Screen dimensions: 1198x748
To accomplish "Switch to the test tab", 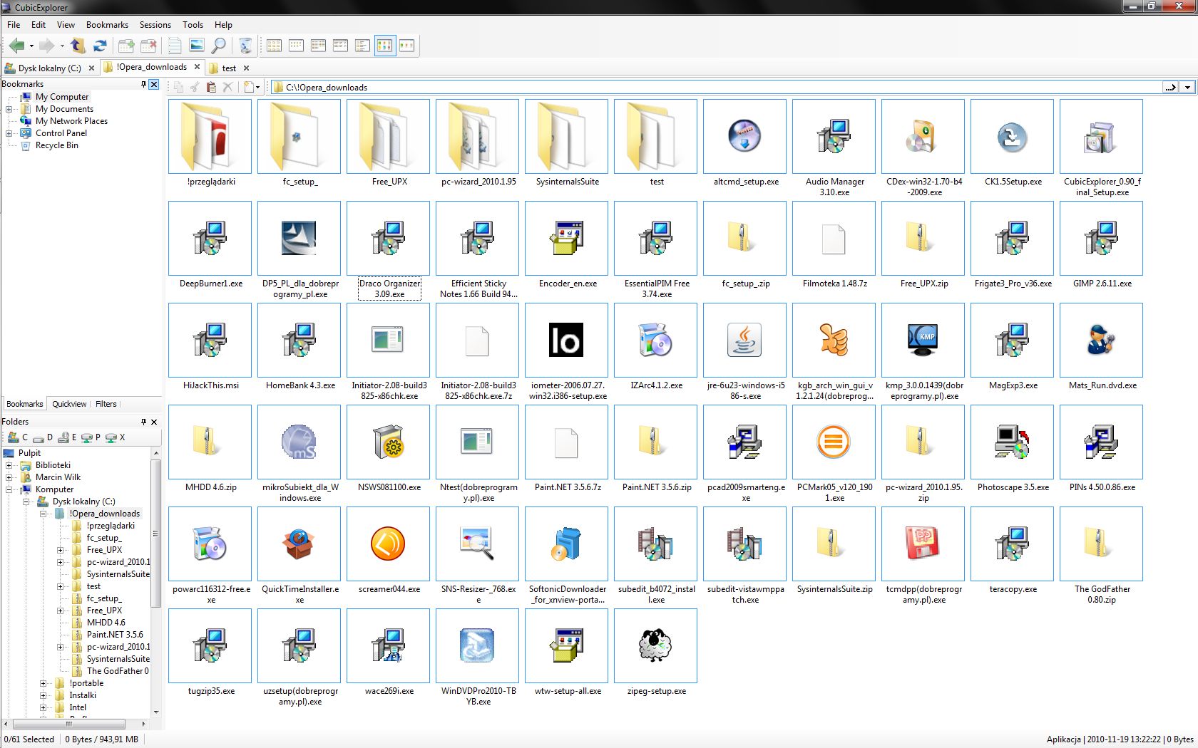I will click(x=229, y=68).
